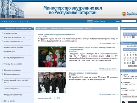The image size is (137, 103).
Task: Switch language to Татарча
Action: point(102,21)
